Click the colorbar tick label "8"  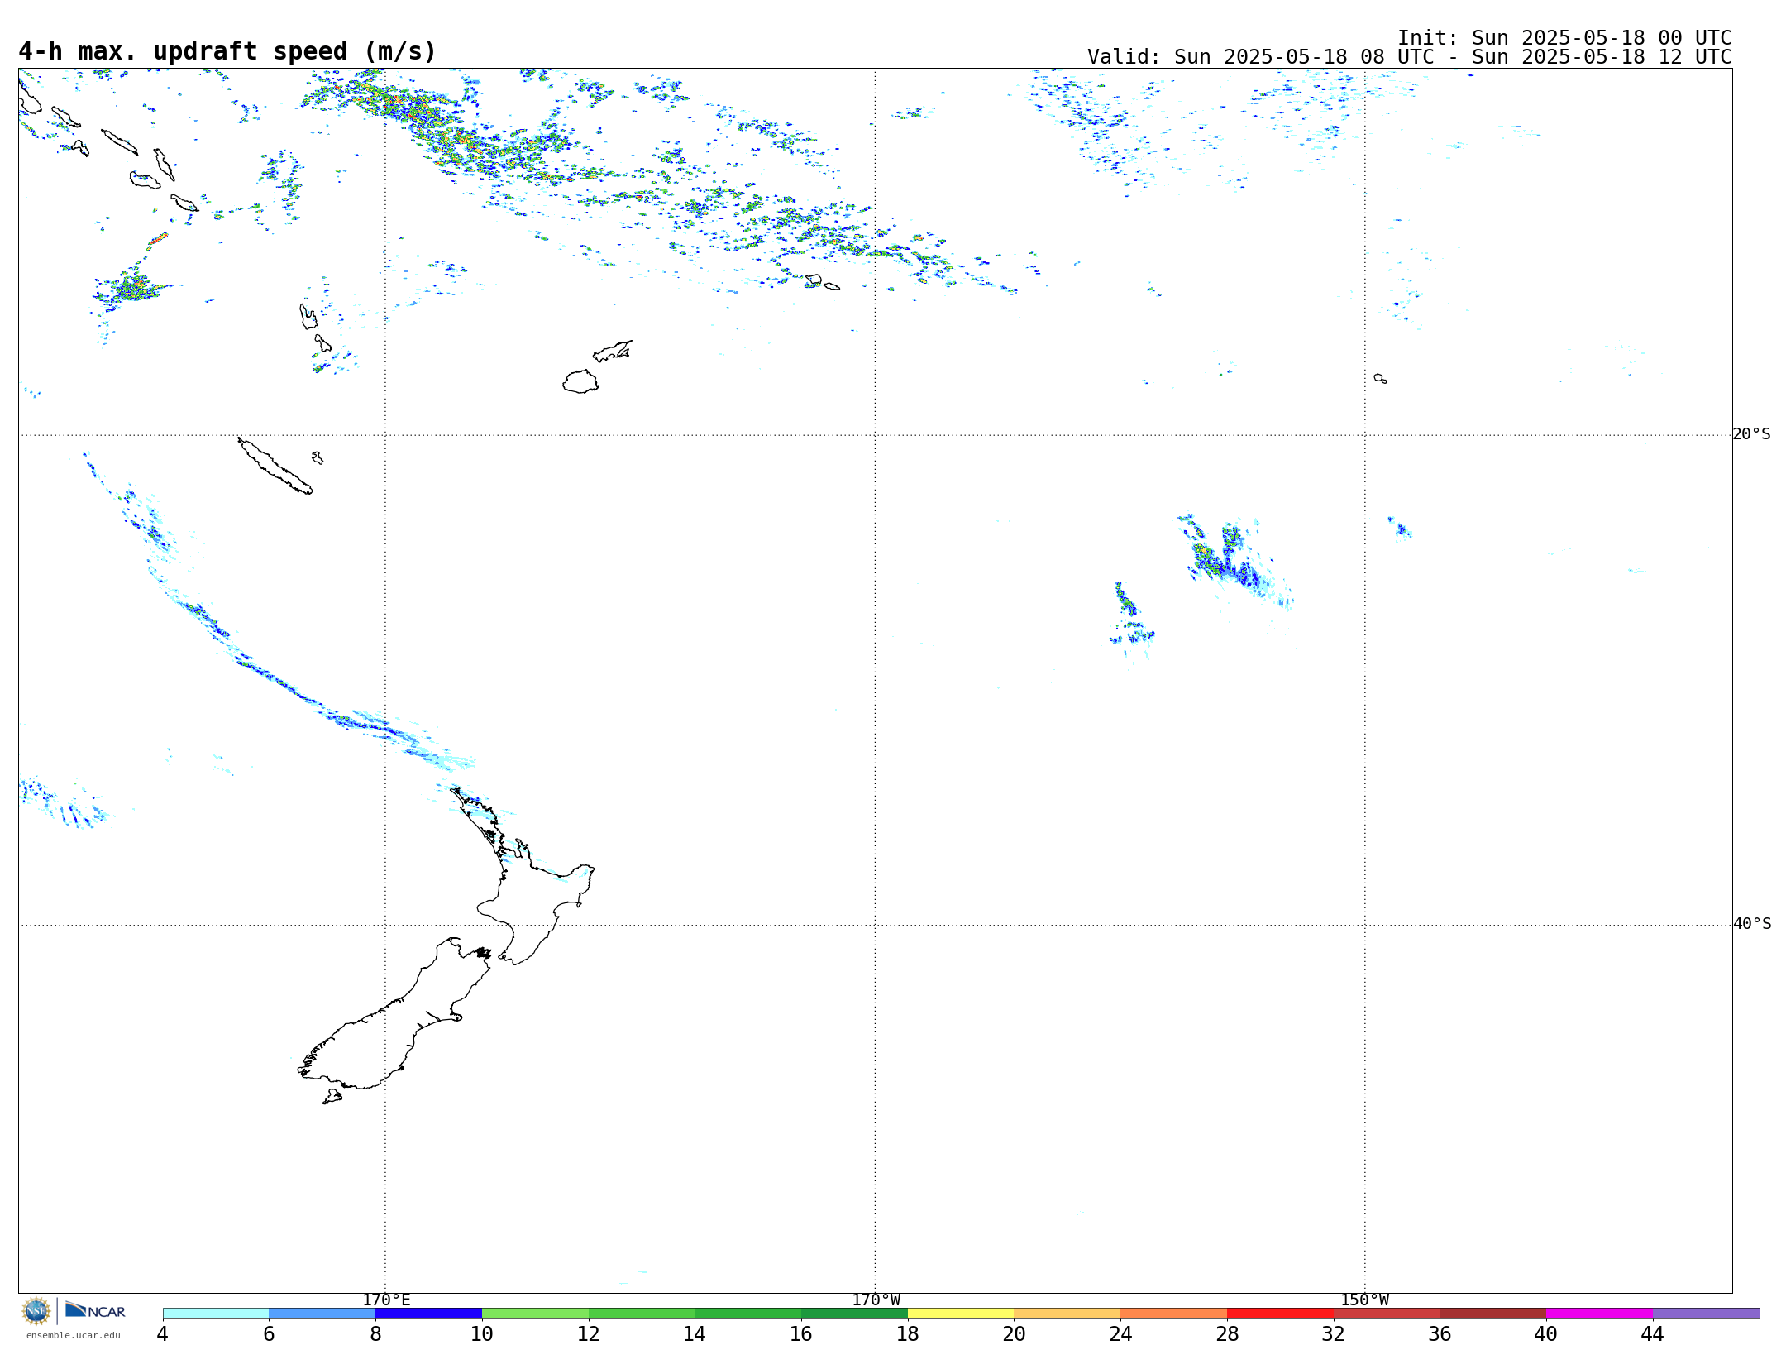[375, 1333]
